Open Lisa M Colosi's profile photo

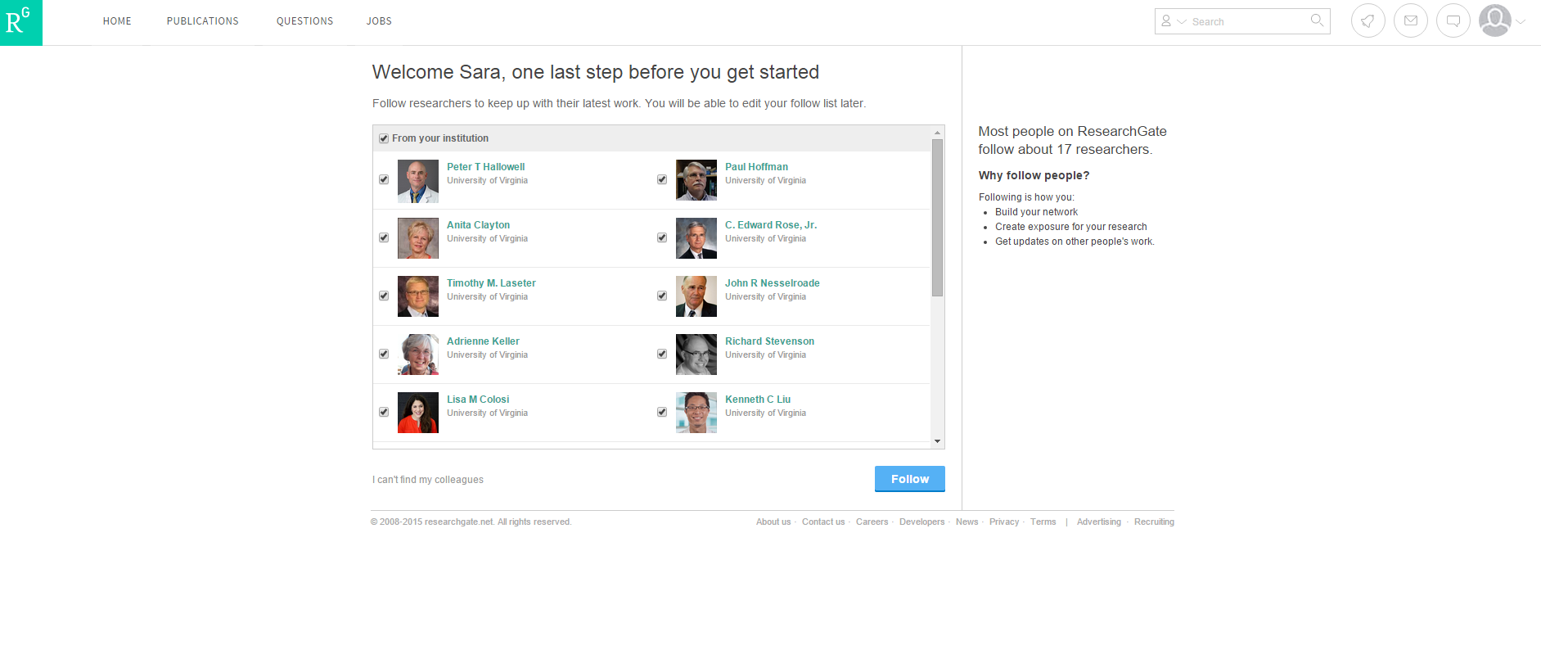click(x=418, y=413)
